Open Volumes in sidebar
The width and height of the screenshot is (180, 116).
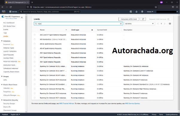coord(7,88)
